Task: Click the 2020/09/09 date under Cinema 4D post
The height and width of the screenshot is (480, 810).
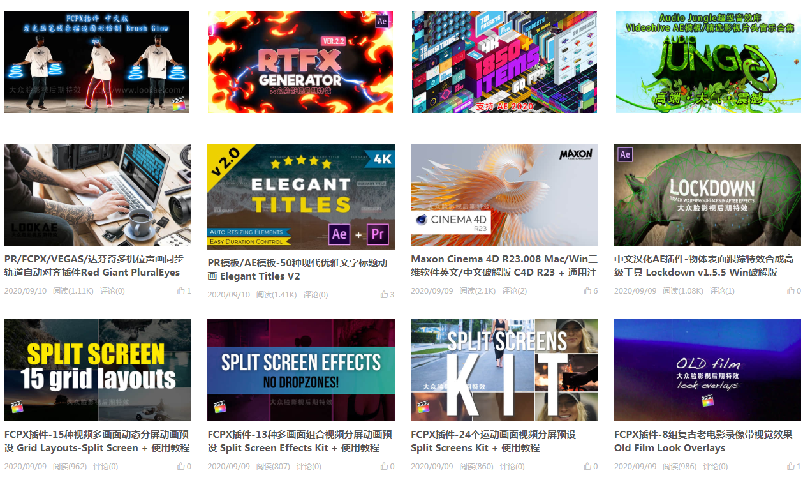Action: 432,291
